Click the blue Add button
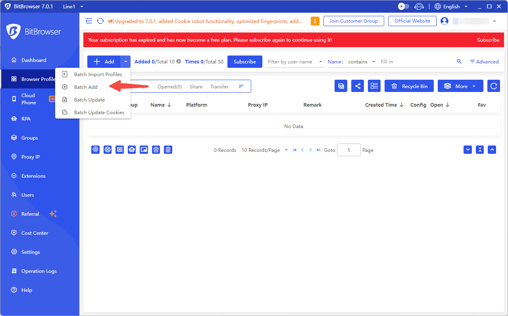The width and height of the screenshot is (508, 316). coord(104,61)
